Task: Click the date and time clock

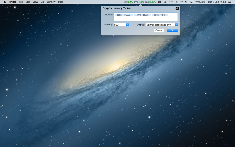Action: click(x=217, y=2)
